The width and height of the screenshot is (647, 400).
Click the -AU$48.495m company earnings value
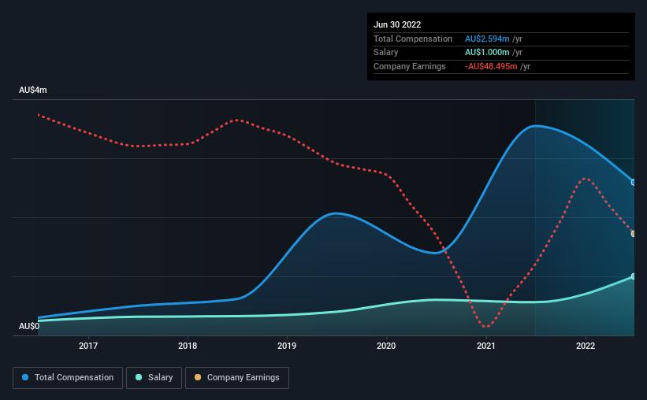491,66
